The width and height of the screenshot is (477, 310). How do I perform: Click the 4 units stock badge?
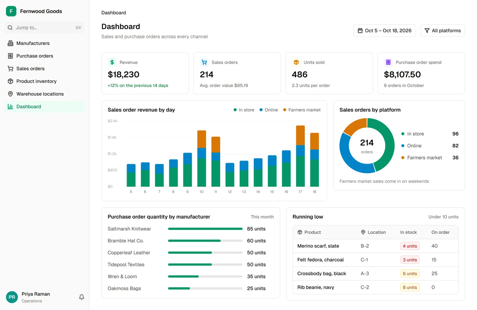pos(410,246)
